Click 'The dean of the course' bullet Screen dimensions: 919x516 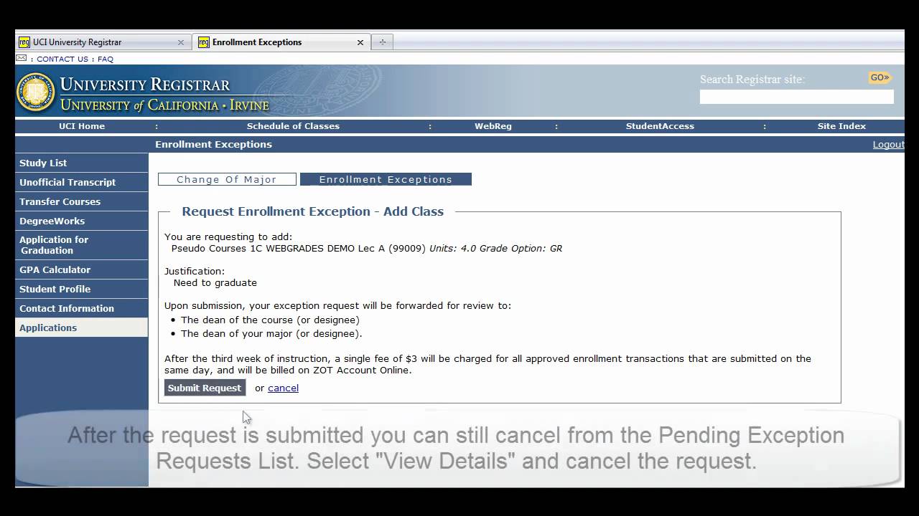(270, 320)
